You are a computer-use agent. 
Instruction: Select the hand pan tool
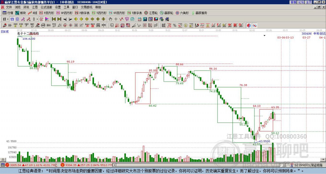110,19
